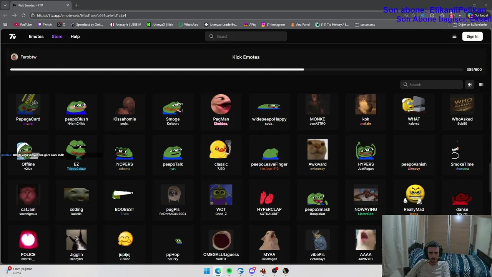The height and width of the screenshot is (277, 492).
Task: Focus the header Search field
Action: [x=246, y=37]
